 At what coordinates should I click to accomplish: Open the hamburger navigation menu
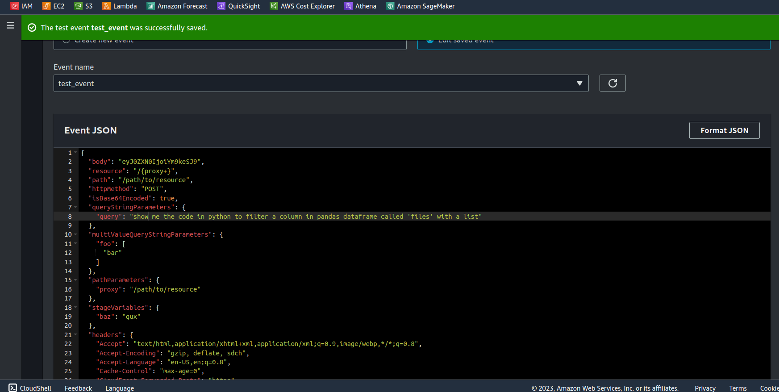(11, 25)
